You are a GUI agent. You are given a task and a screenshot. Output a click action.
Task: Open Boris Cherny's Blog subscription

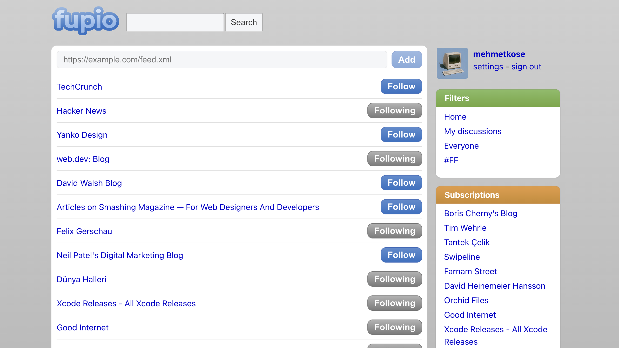click(x=481, y=213)
